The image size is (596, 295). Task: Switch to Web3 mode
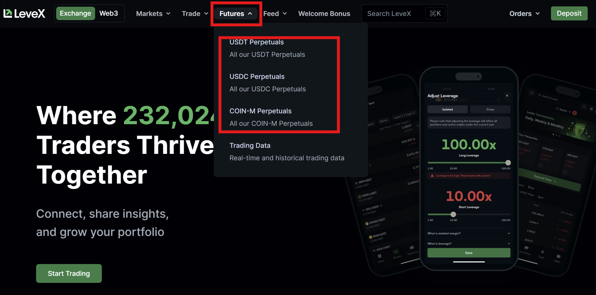point(109,13)
